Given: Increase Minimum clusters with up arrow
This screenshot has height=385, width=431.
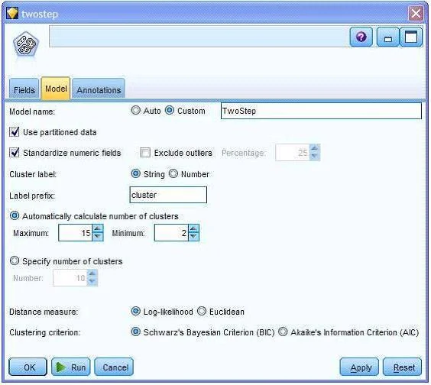Looking at the screenshot, I should click(x=193, y=228).
